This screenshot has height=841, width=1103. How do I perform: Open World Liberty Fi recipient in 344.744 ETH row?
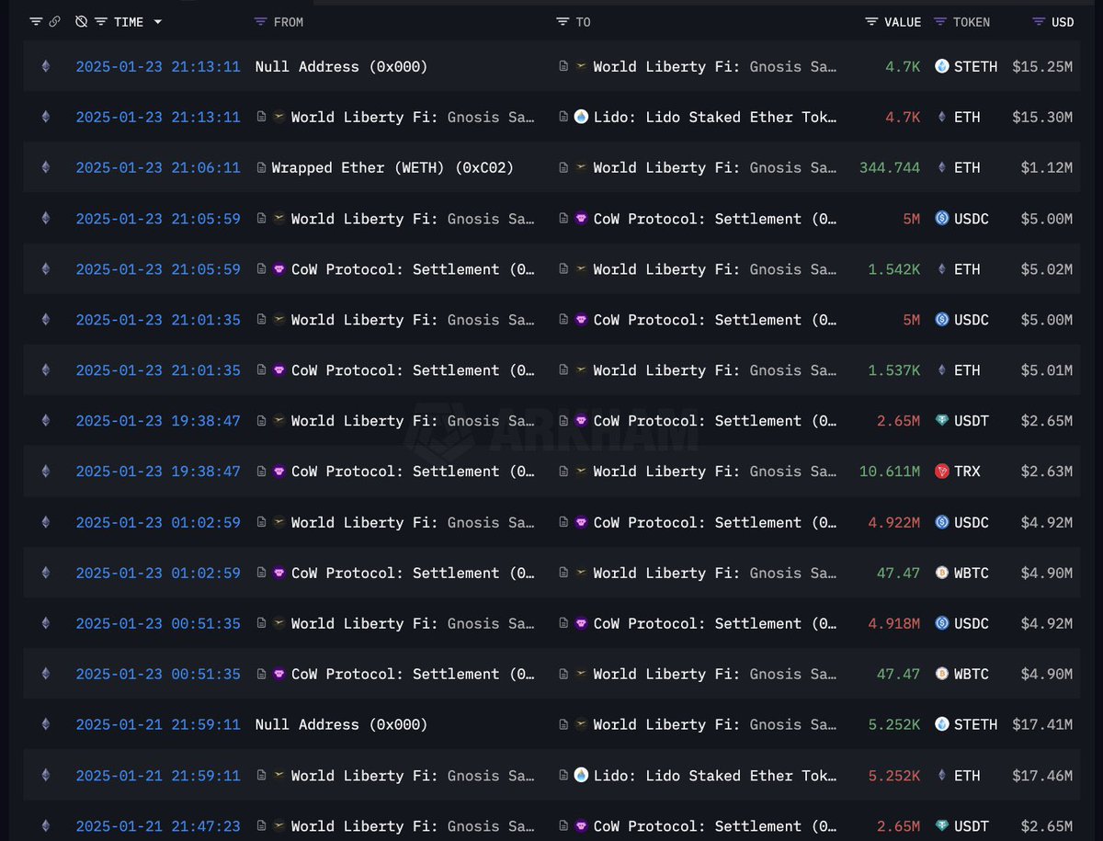(715, 167)
